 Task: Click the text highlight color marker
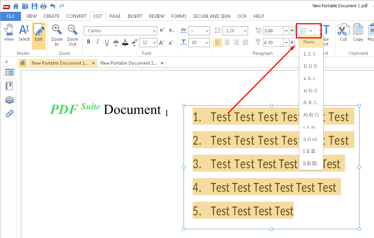click(x=134, y=43)
